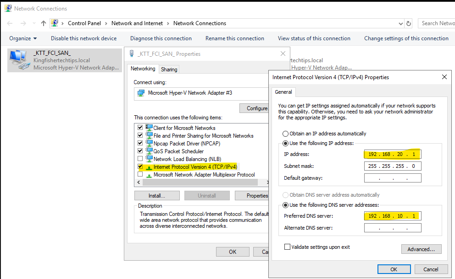Click OK in _KTT_FCI_SAN_ Properties
The height and width of the screenshot is (279, 455).
233,252
